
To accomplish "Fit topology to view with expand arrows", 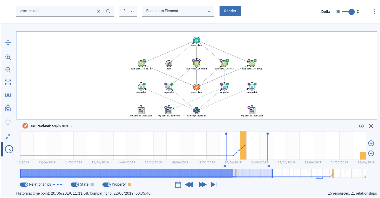I will (8, 82).
